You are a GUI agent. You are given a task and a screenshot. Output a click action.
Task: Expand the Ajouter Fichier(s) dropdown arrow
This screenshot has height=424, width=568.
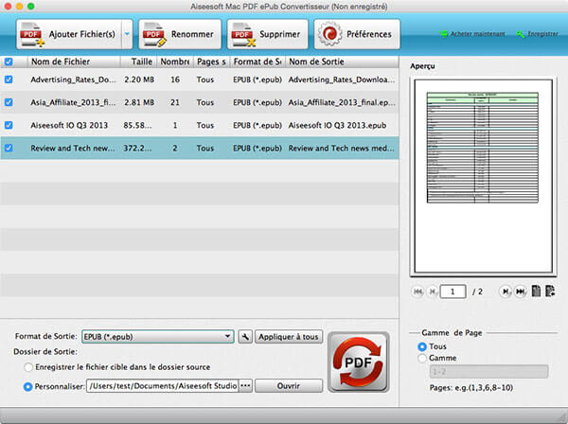click(127, 35)
